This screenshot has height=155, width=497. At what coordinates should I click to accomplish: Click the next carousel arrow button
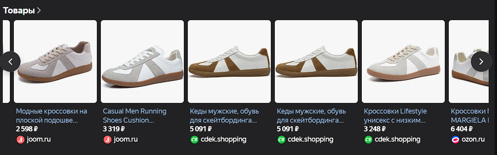pyautogui.click(x=481, y=62)
